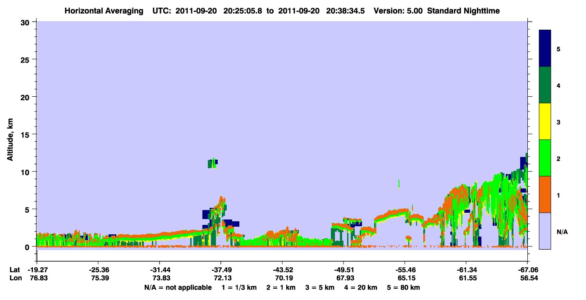Click 'Standard Nighttime' in the title

tap(463, 11)
